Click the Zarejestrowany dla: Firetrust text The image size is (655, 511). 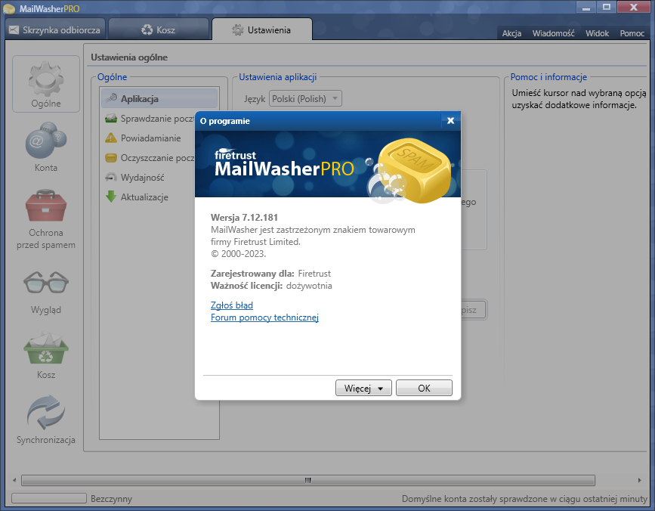[270, 274]
